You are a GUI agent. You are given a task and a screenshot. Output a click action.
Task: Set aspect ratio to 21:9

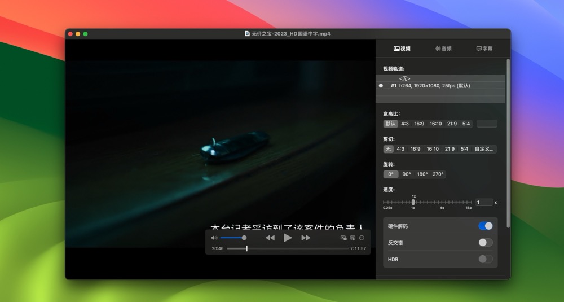coord(452,124)
